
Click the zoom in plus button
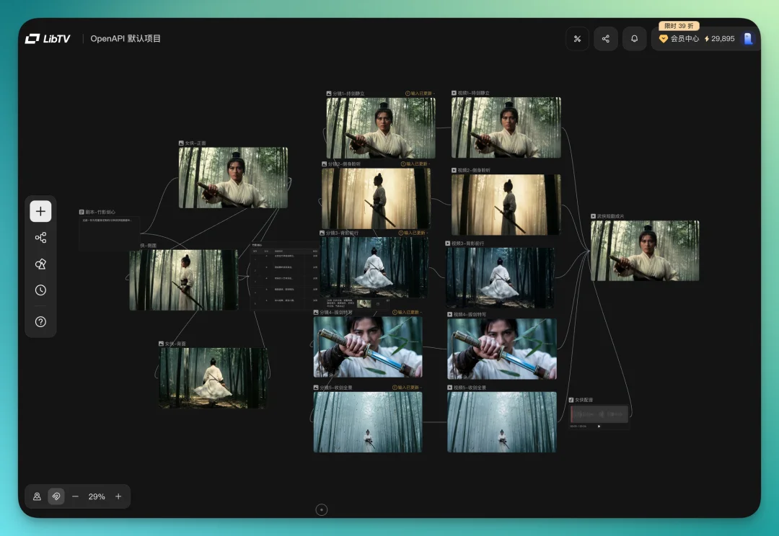point(118,496)
